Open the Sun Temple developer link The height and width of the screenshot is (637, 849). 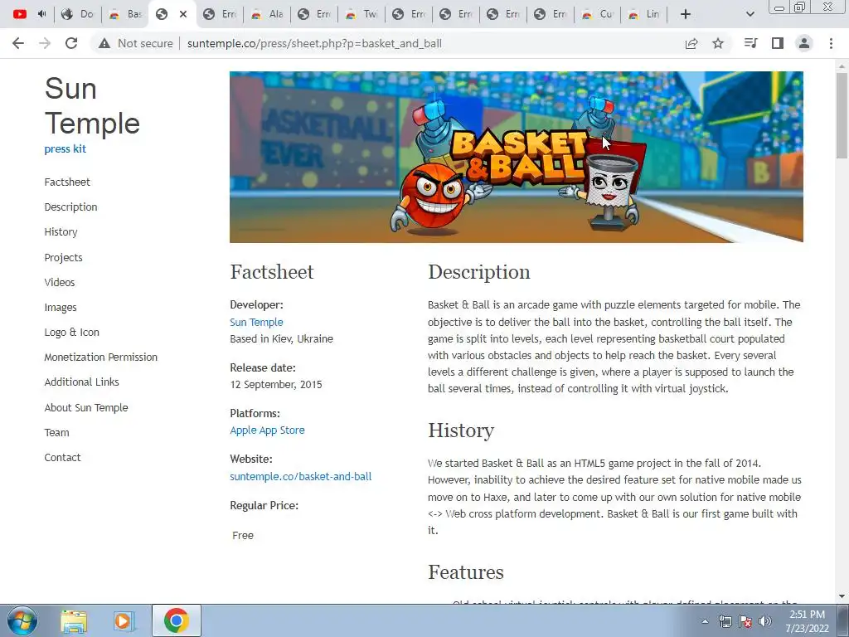click(256, 322)
